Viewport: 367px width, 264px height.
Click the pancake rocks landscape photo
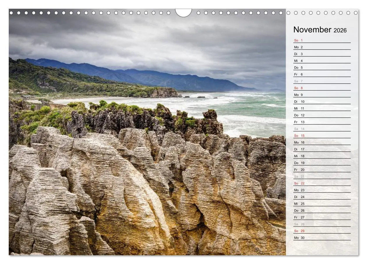point(147,132)
